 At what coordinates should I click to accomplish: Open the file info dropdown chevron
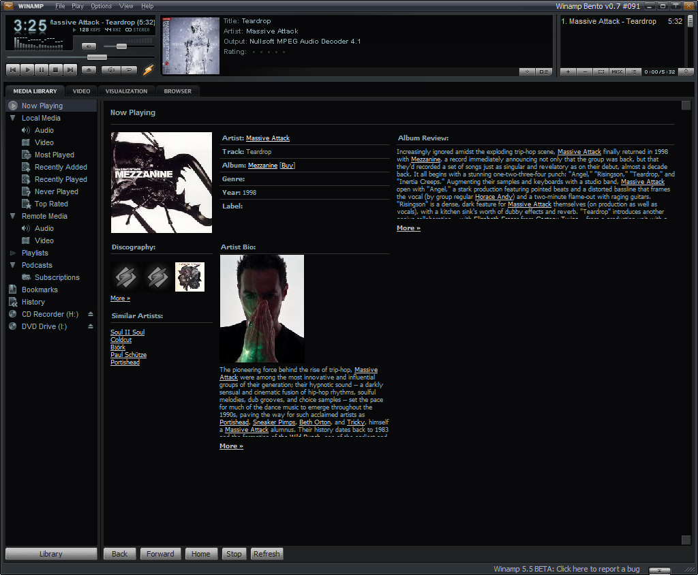[x=527, y=72]
